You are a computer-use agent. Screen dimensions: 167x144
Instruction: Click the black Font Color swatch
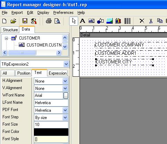click(x=51, y=132)
